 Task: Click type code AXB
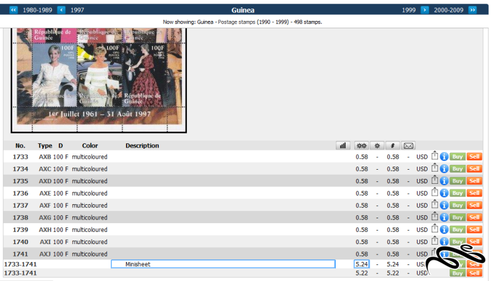coord(45,157)
